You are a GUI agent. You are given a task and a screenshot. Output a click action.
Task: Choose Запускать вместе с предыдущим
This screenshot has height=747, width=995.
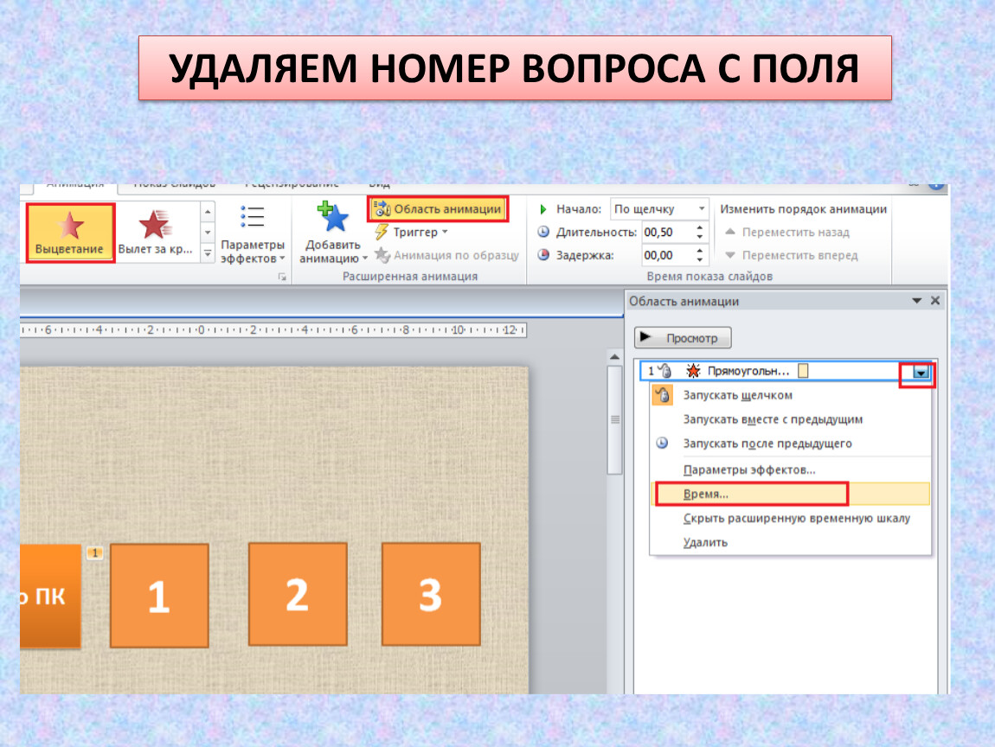(772, 419)
